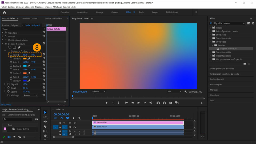
Task: Expand the Presets folder in Effets
Action: pyautogui.click(x=210, y=28)
